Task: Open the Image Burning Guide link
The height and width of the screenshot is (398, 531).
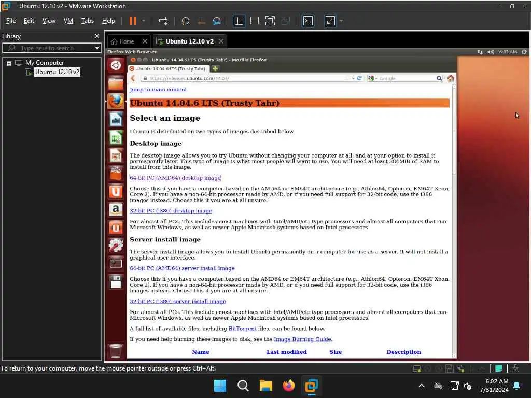Action: pos(302,339)
